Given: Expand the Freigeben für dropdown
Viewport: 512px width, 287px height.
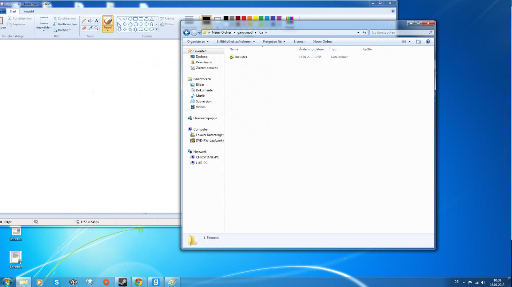Looking at the screenshot, I should coord(274,42).
